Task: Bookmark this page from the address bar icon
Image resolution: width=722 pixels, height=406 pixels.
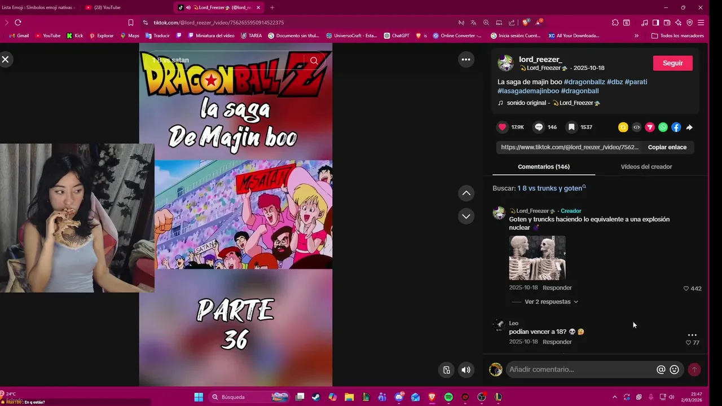Action: [x=131, y=23]
